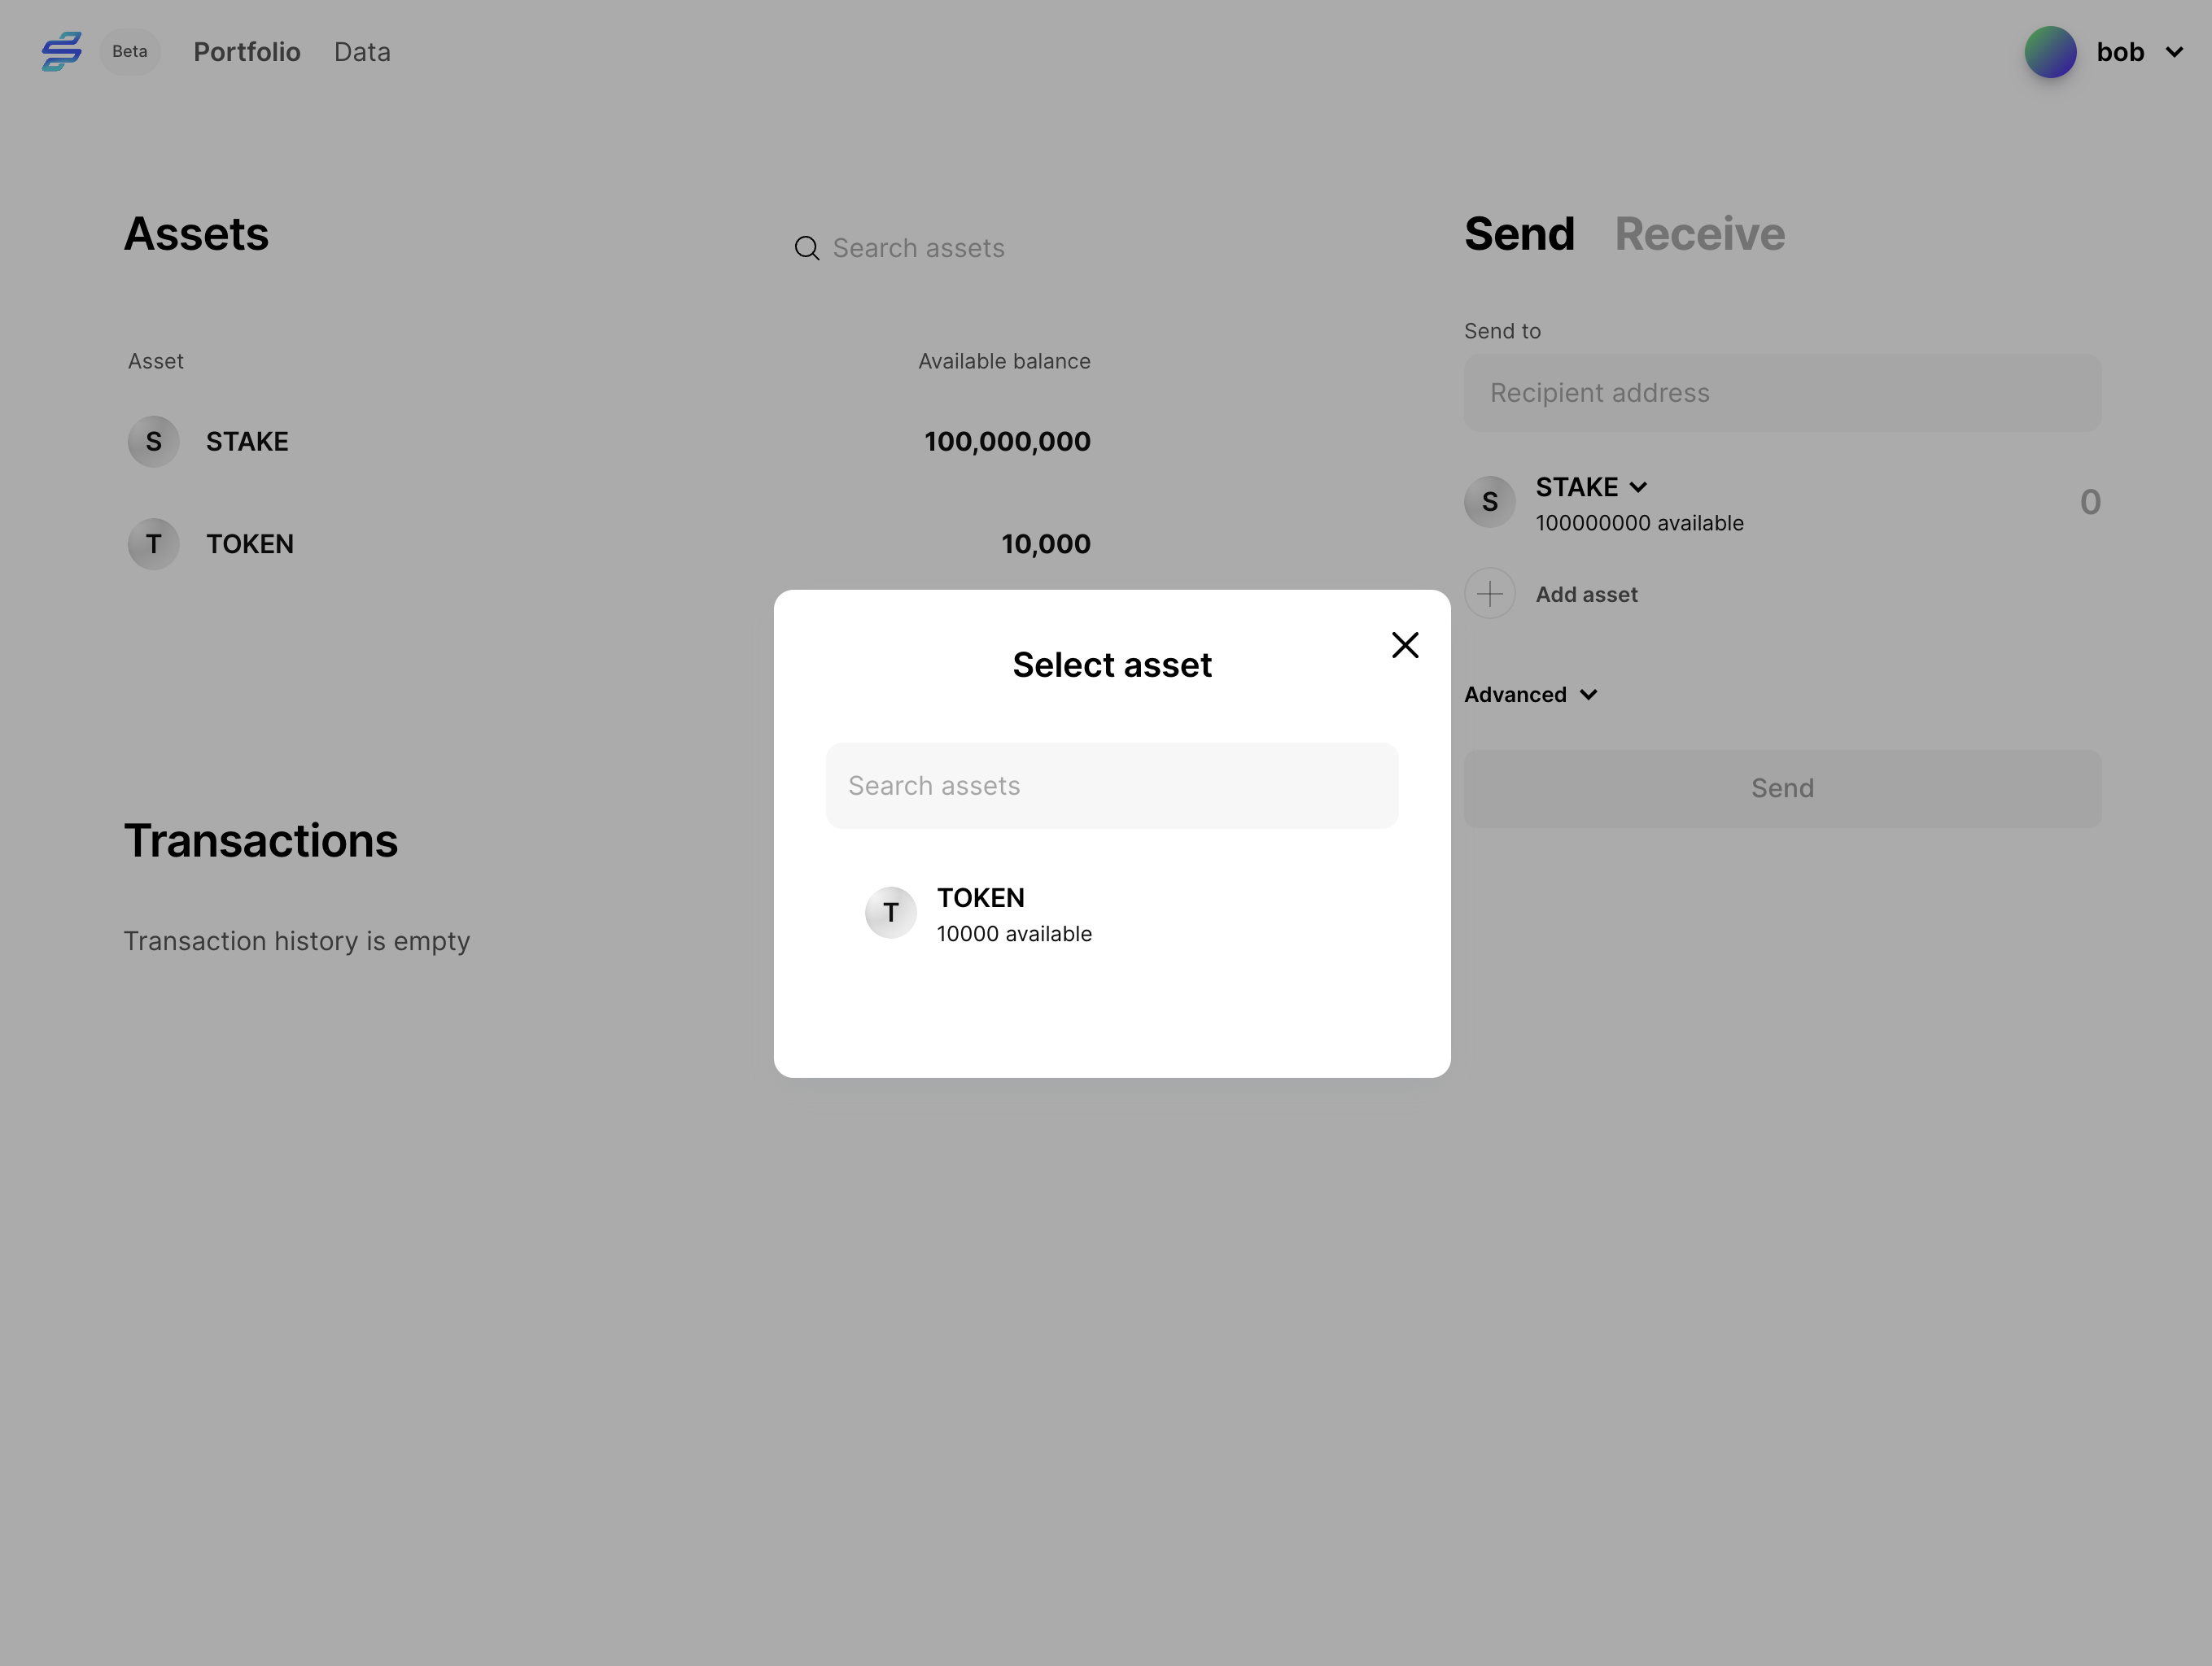Click the Search assets field inside the dialog
Image resolution: width=2212 pixels, height=1666 pixels.
point(1111,786)
